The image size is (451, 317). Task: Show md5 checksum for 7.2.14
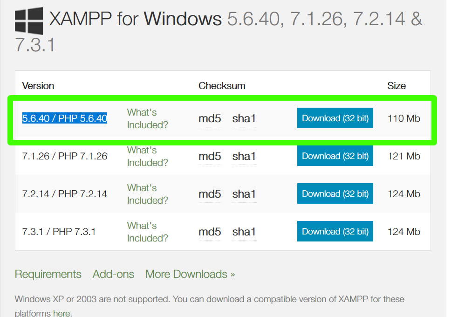pyautogui.click(x=210, y=194)
